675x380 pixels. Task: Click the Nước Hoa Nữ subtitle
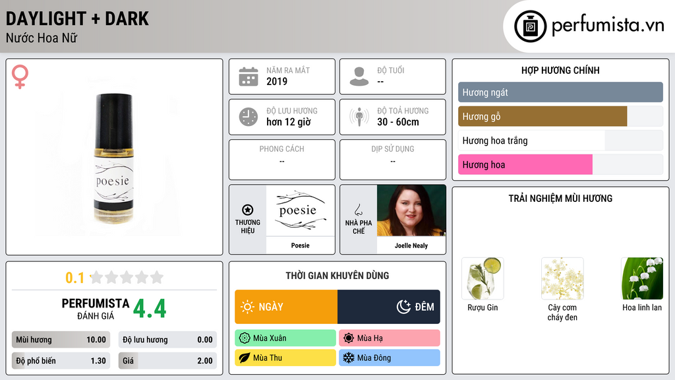pyautogui.click(x=42, y=38)
